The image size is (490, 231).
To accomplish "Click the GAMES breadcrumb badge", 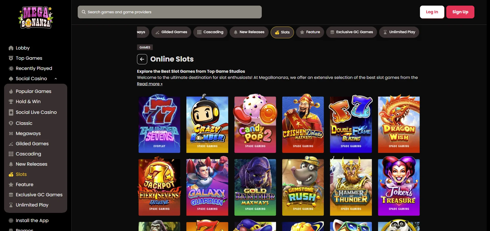I will [145, 47].
